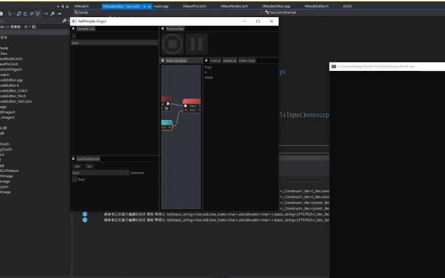Viewport: 445px width, 278px height.
Task: Click the Node.exe console window title bar
Action: coord(387,66)
